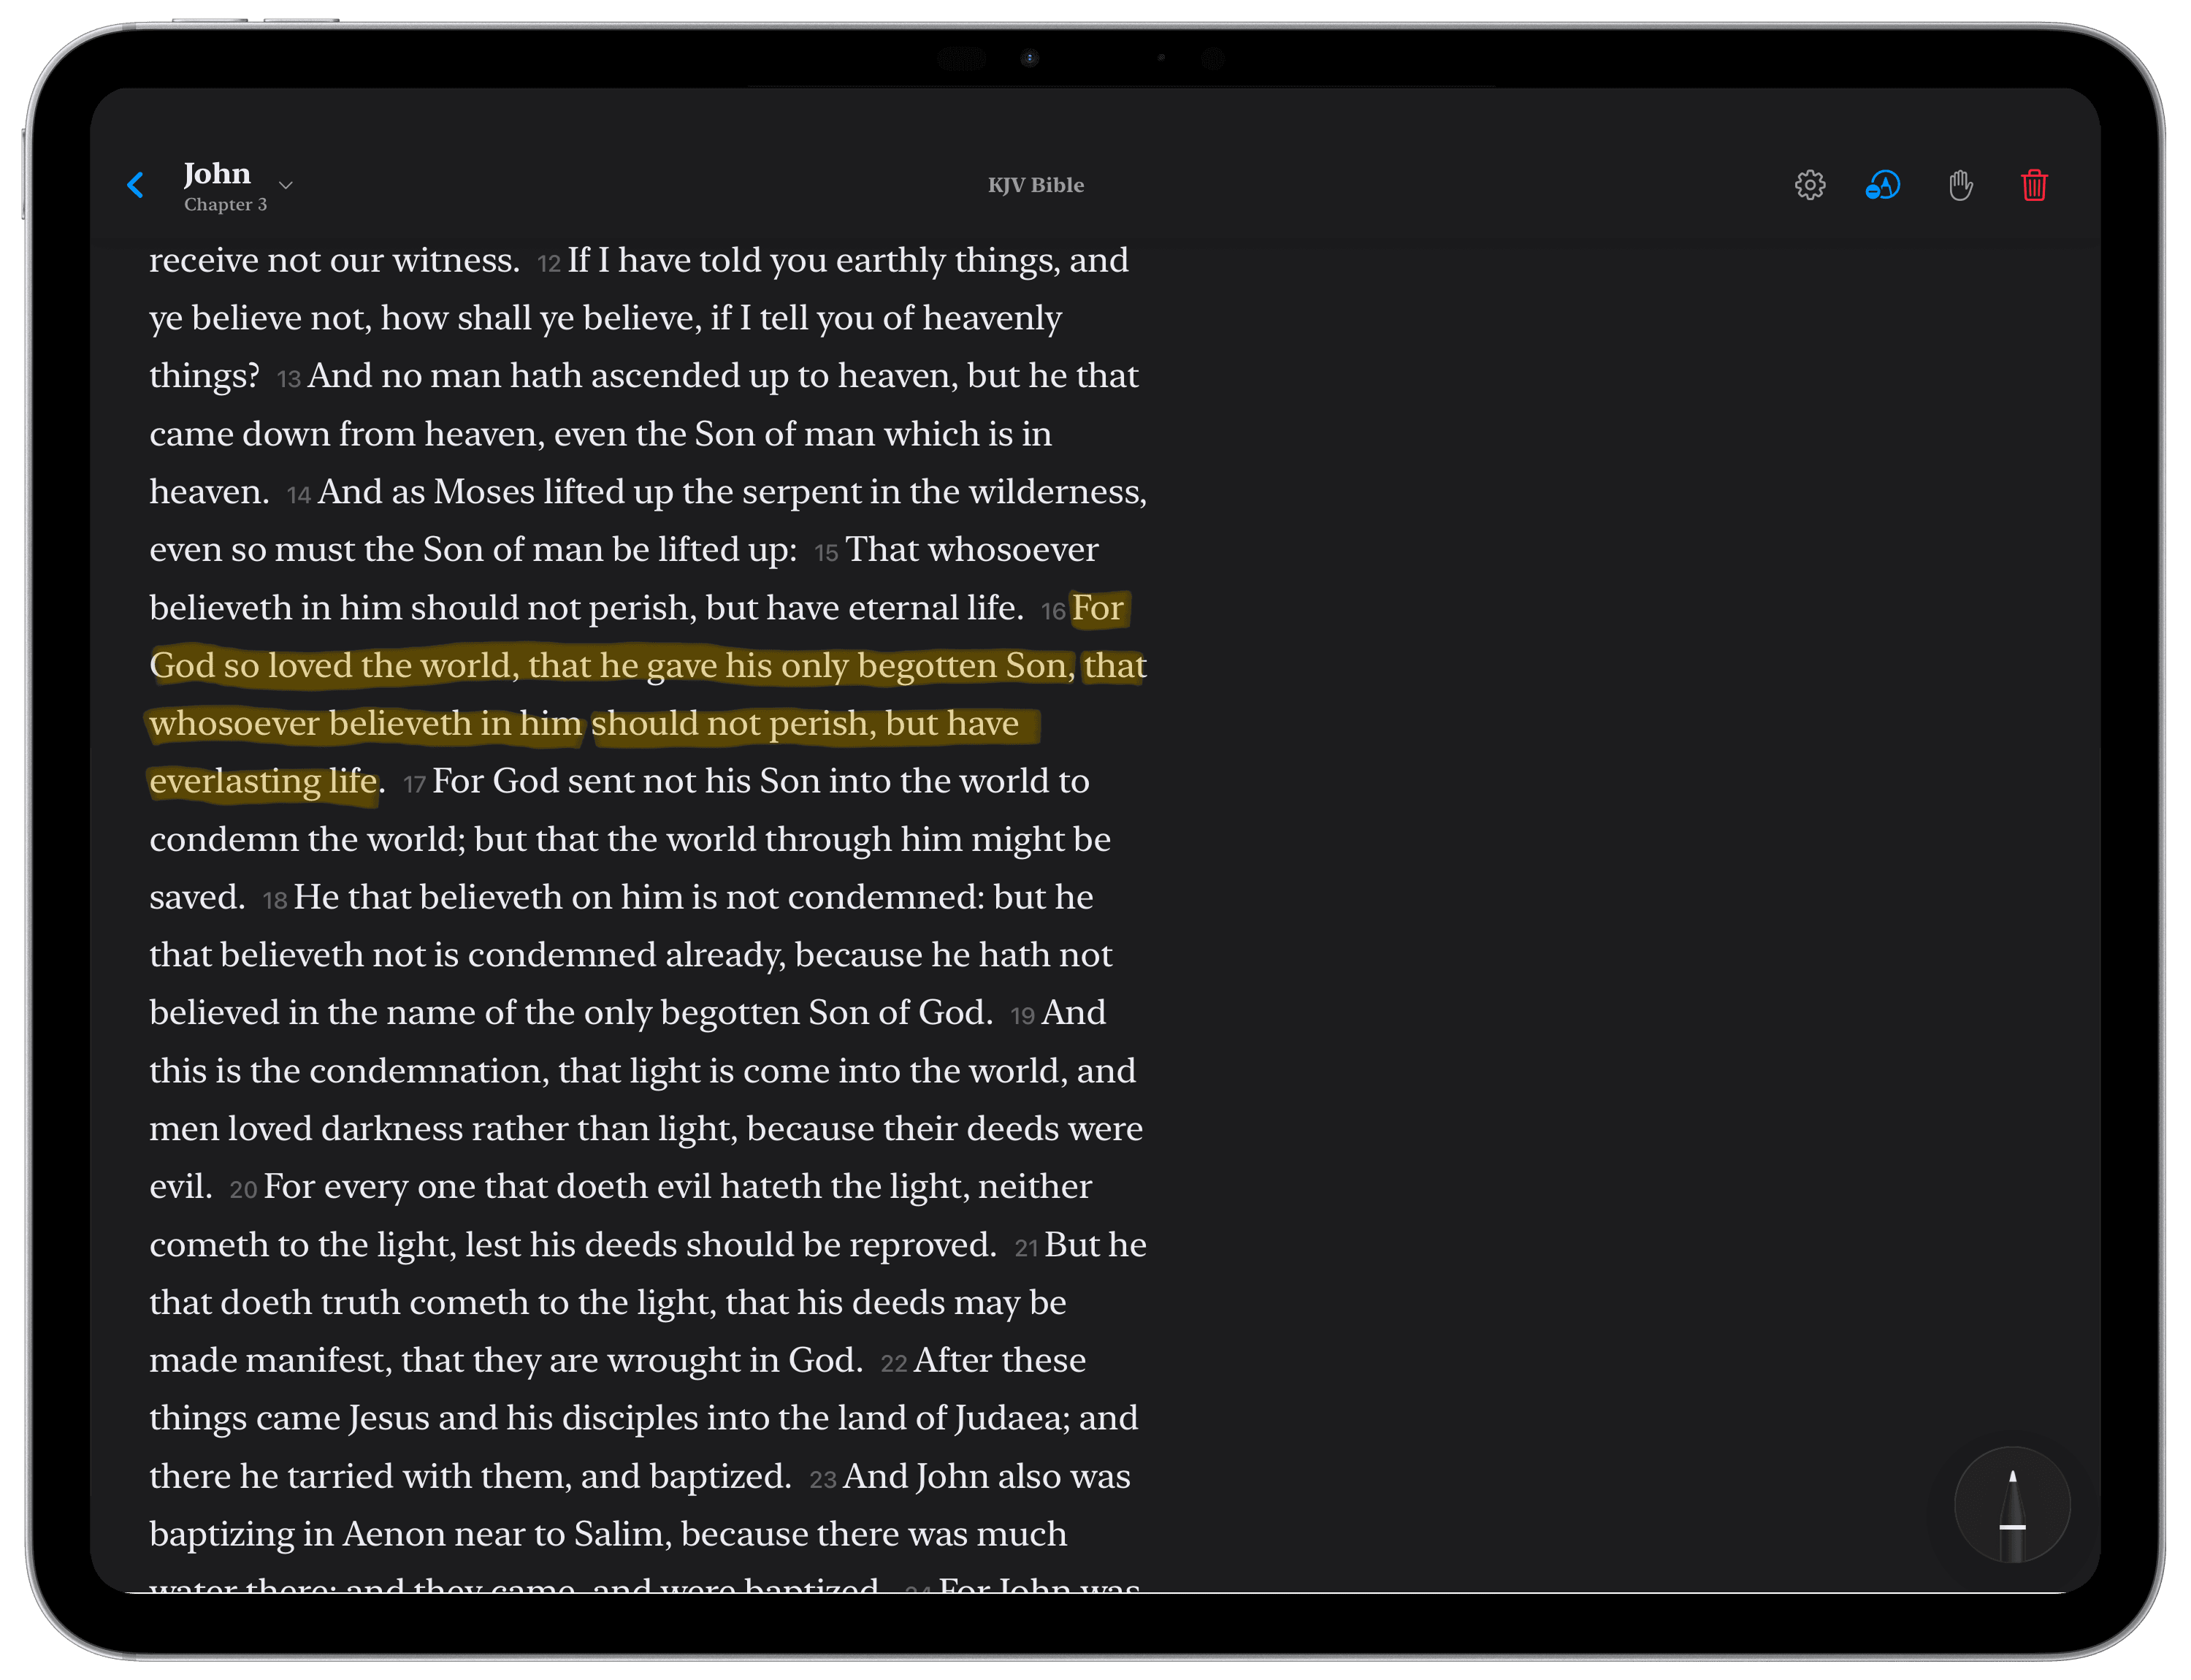
Task: Select verse number 17
Action: [x=414, y=785]
